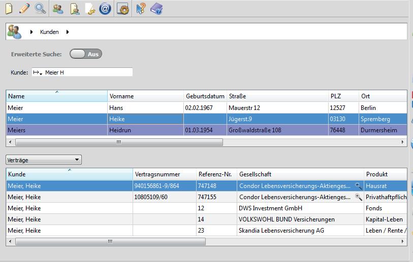The width and height of the screenshot is (413, 262).
Task: Click the people icon in breadcrumb bar
Action: pyautogui.click(x=14, y=31)
